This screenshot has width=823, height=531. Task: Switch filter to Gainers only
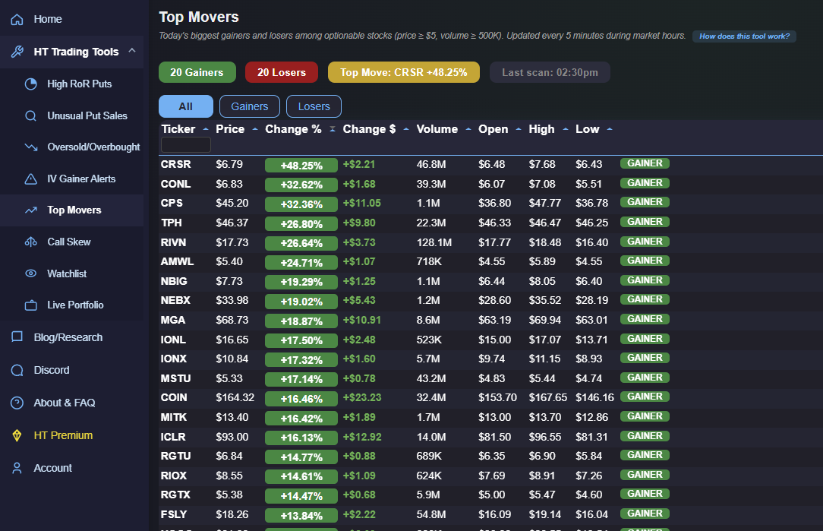tap(249, 106)
